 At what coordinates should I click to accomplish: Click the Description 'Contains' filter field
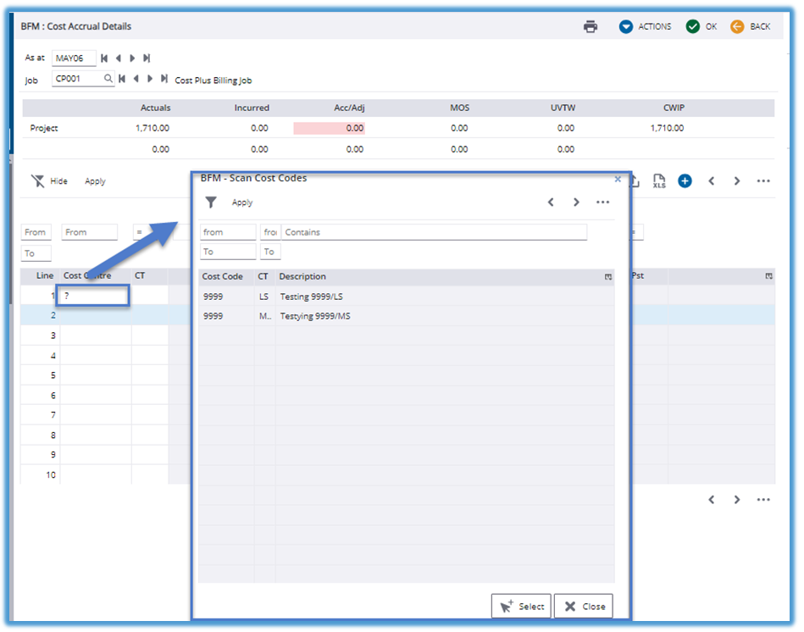pos(434,232)
